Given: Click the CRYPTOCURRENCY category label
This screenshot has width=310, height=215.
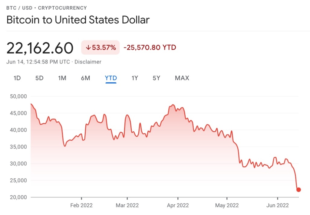Looking at the screenshot, I should (x=62, y=8).
